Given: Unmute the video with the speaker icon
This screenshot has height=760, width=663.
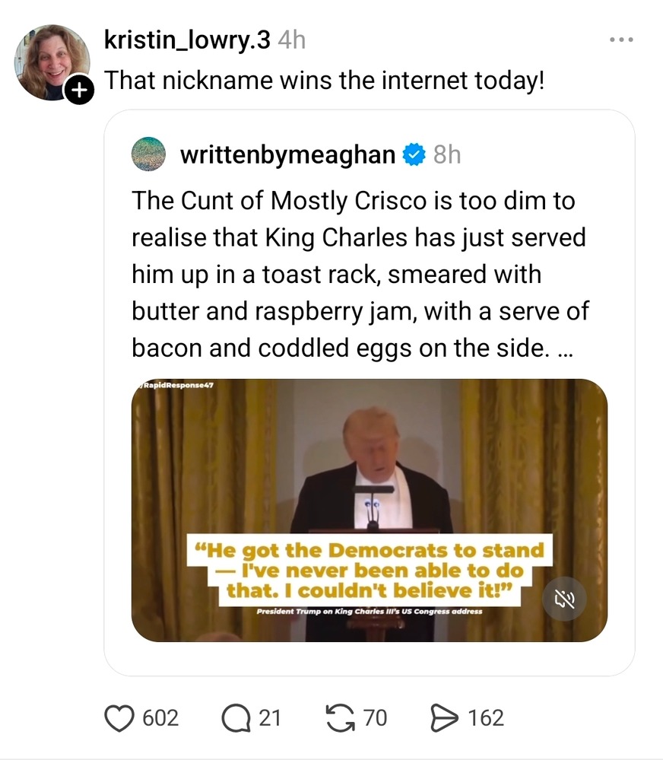Looking at the screenshot, I should coord(564,599).
